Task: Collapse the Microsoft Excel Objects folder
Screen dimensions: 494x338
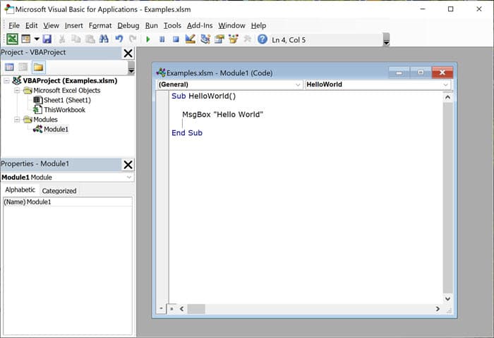Action: [x=17, y=91]
